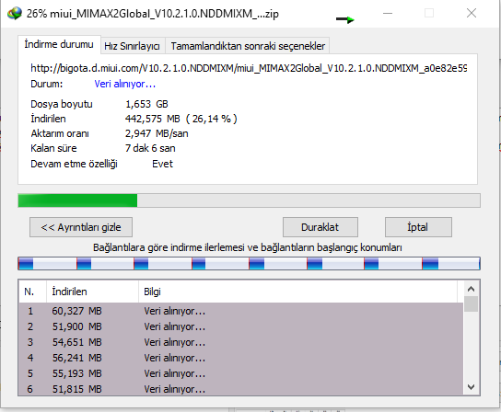Click the green arrow icon in title bar
Image resolution: width=501 pixels, height=412 pixels.
345,20
